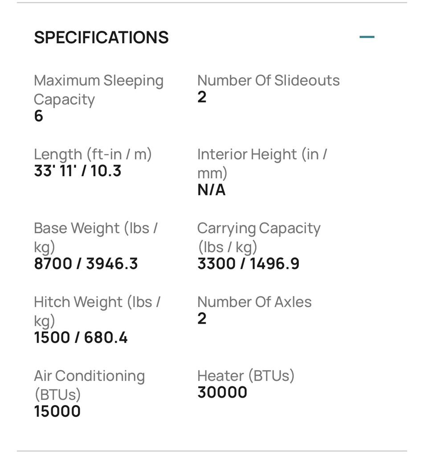The image size is (424, 454).
Task: Select the Maximum Sleeping Capacity label
Action: click(x=98, y=90)
